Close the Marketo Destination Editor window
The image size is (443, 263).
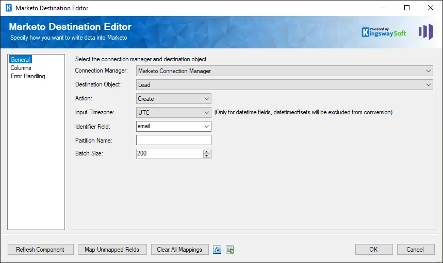click(430, 8)
